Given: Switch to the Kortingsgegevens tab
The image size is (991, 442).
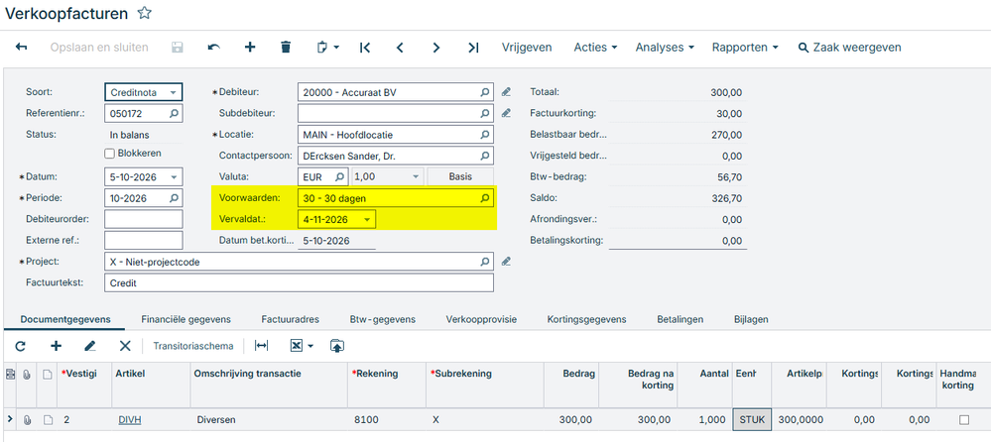Looking at the screenshot, I should pyautogui.click(x=586, y=319).
